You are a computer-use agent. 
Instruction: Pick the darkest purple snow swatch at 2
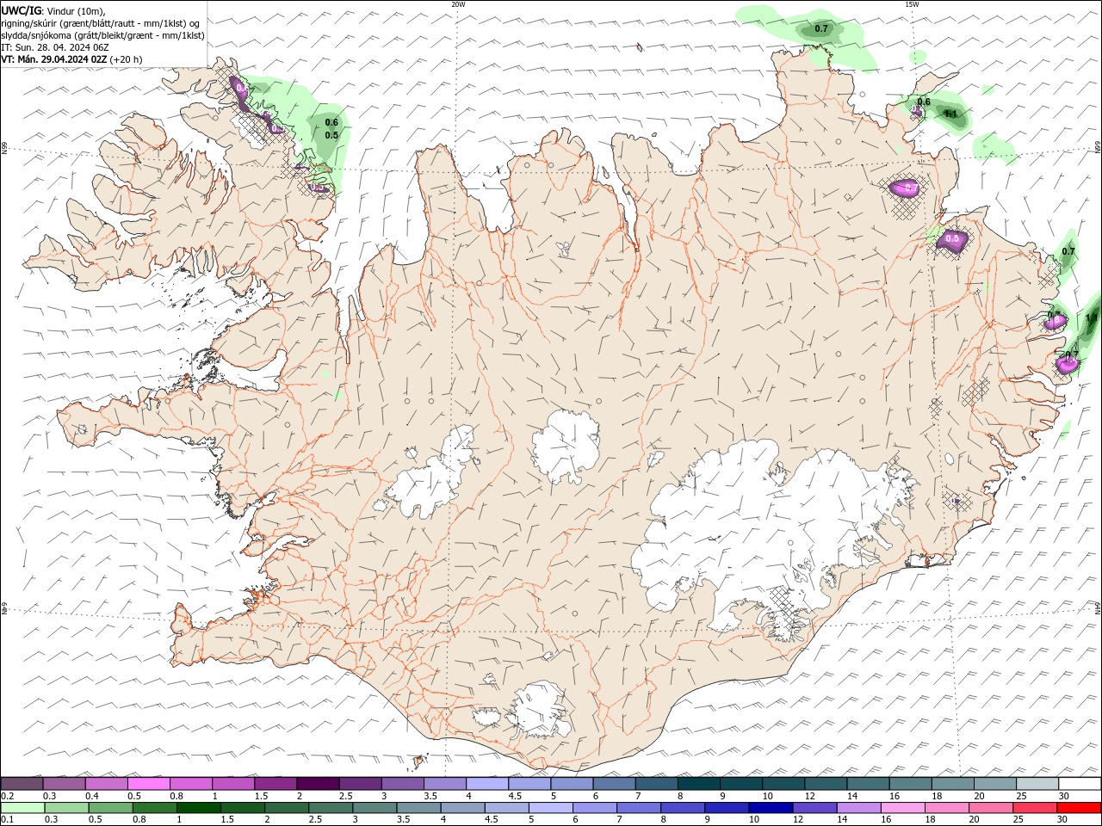click(x=318, y=784)
